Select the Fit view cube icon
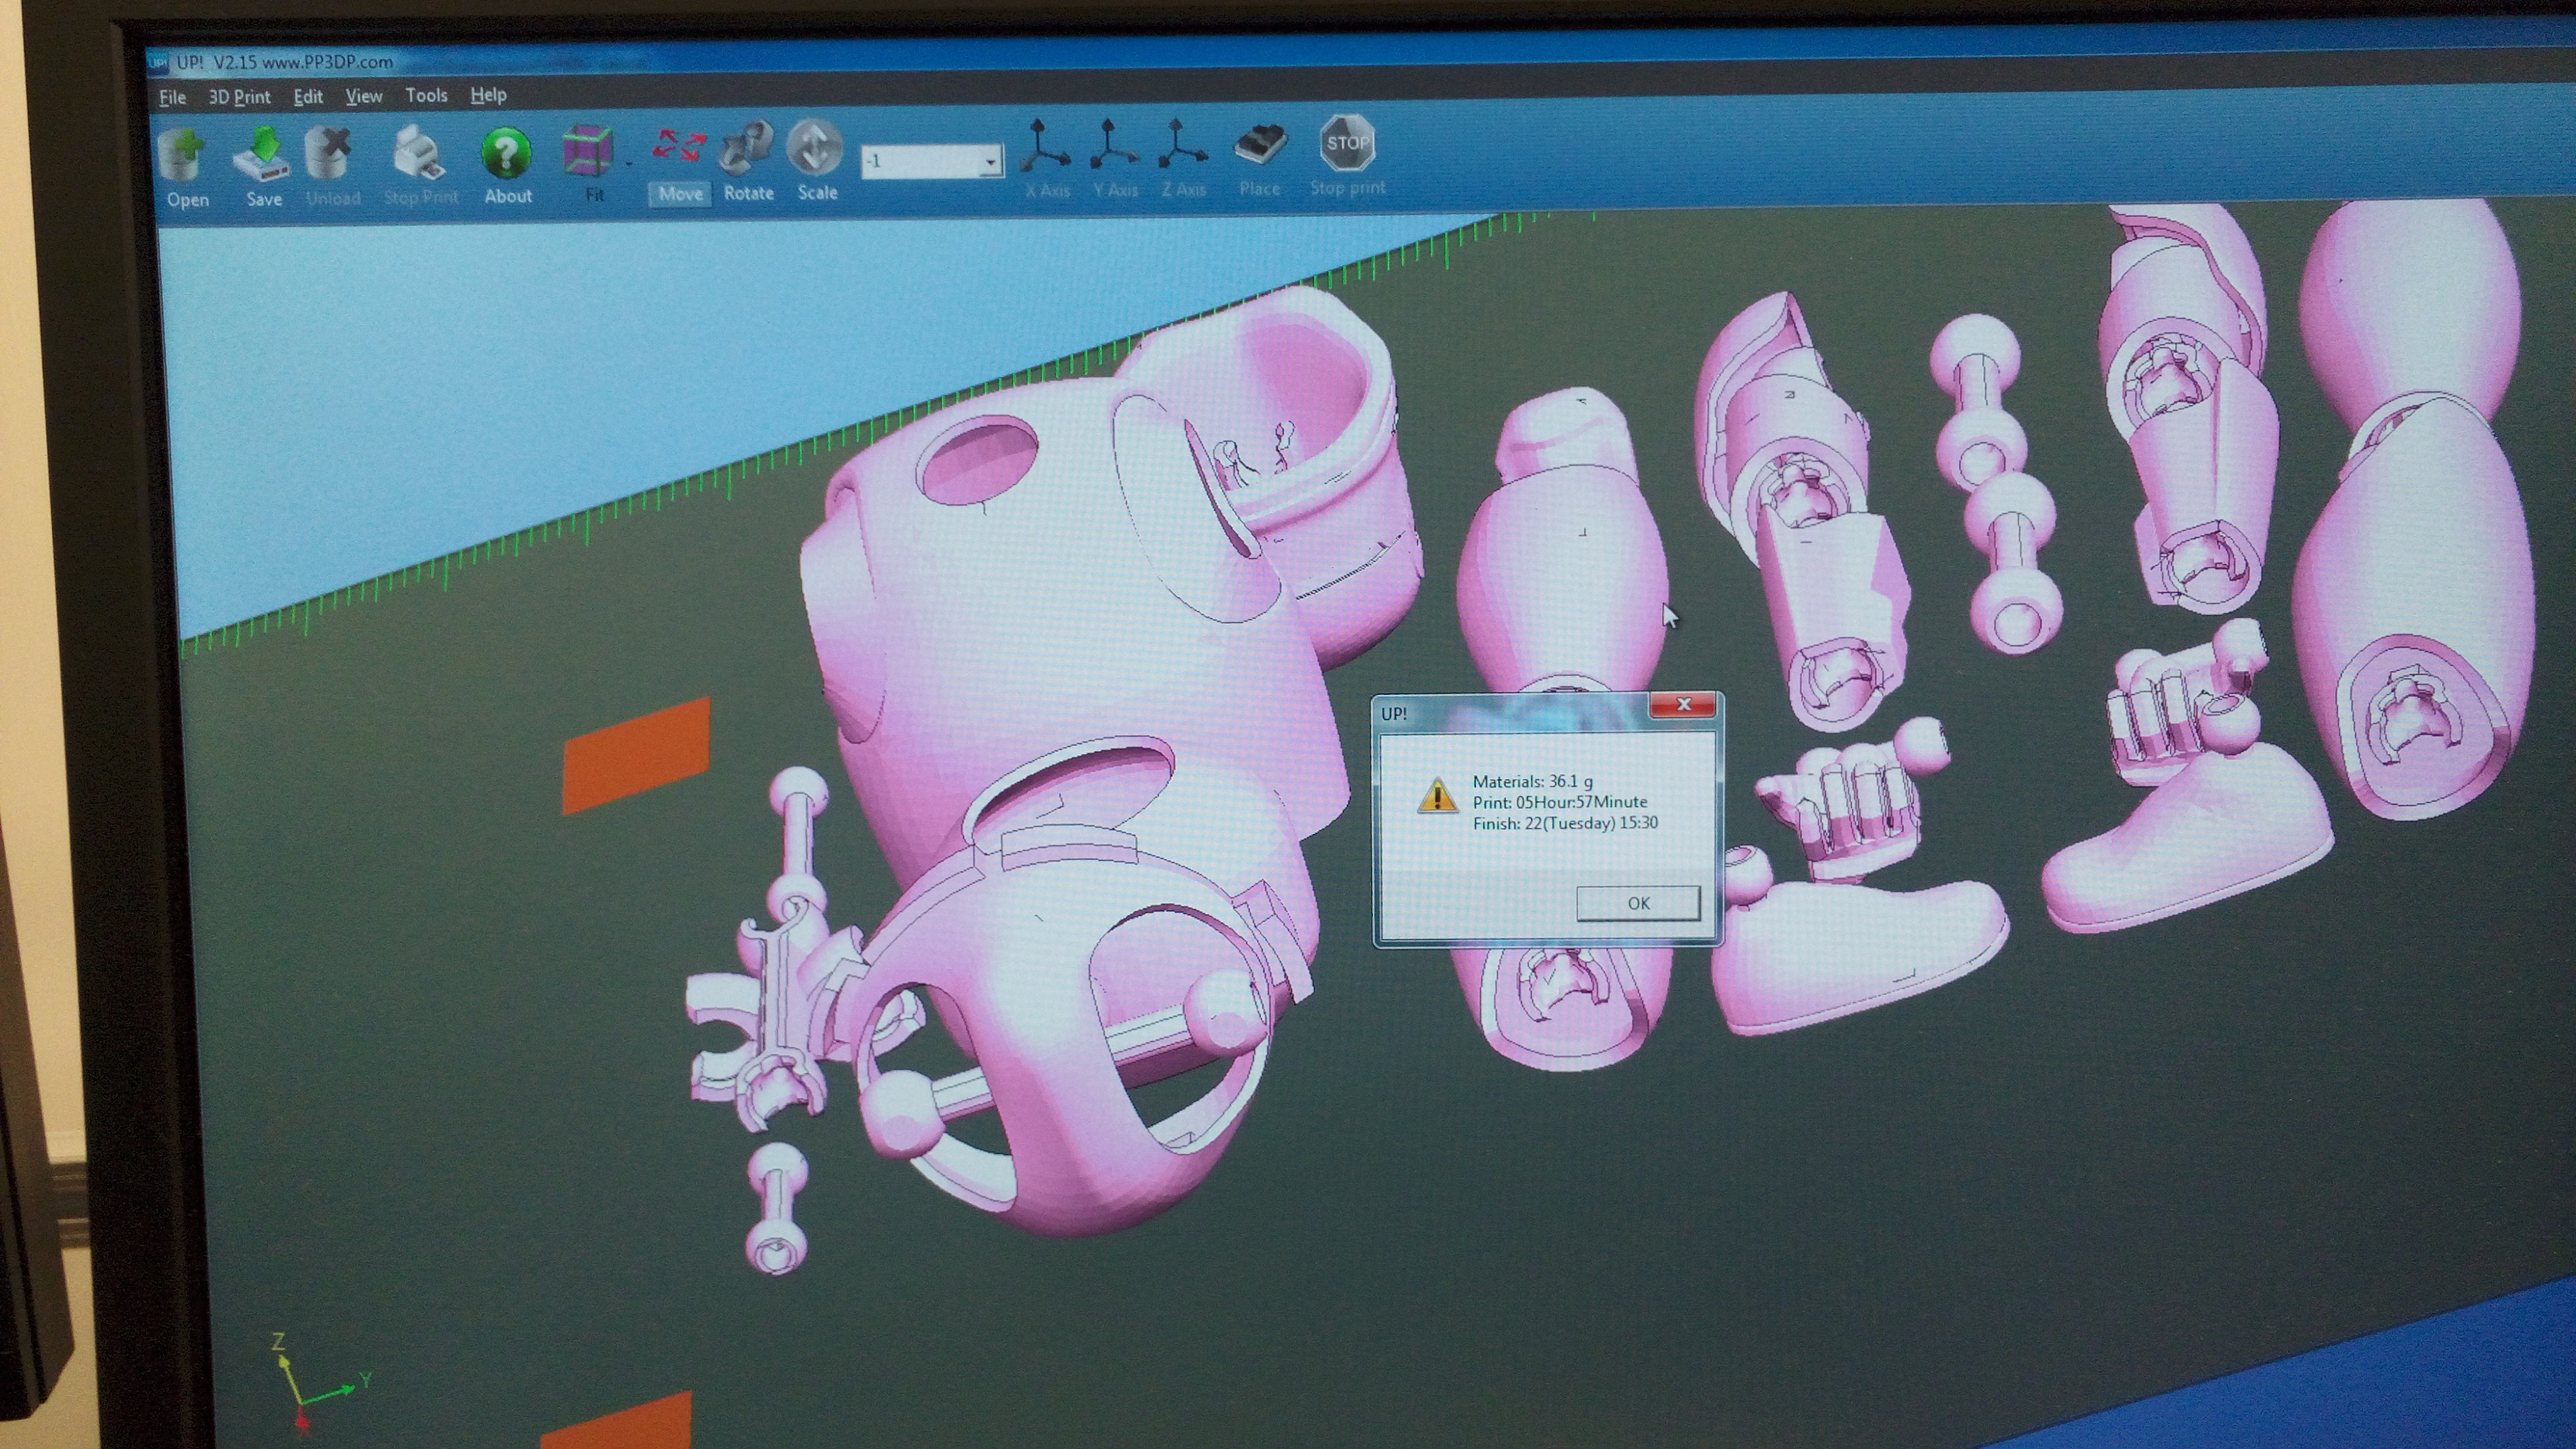 point(588,153)
